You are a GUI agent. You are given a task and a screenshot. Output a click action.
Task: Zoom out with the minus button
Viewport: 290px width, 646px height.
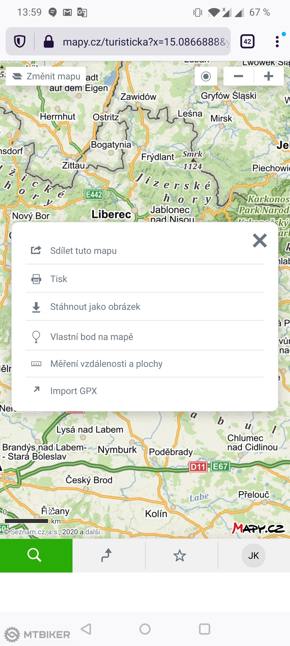[238, 76]
